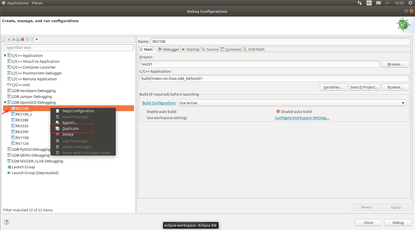
Task: Click Browse... button next to Project field
Action: point(395,64)
